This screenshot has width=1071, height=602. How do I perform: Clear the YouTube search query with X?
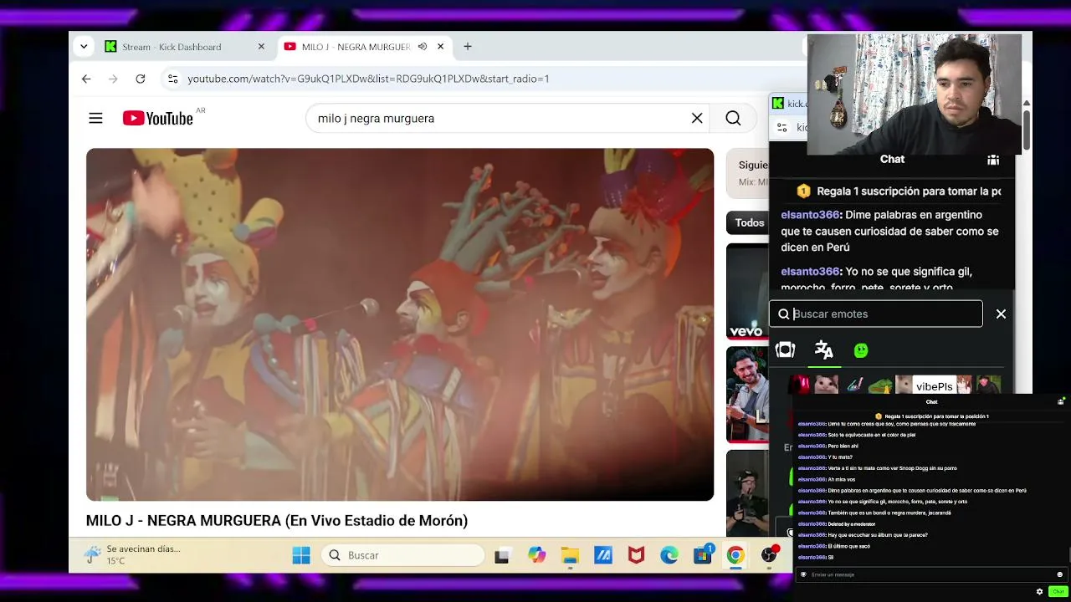coord(697,119)
